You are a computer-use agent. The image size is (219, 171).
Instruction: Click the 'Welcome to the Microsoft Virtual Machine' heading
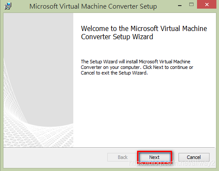(144, 32)
